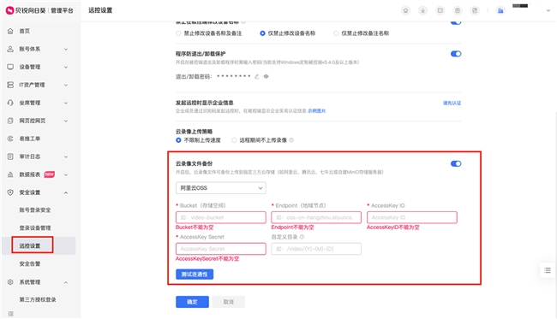Click the 首页 house icon in sidebar
Image resolution: width=557 pixels, height=319 pixels.
coord(10,31)
